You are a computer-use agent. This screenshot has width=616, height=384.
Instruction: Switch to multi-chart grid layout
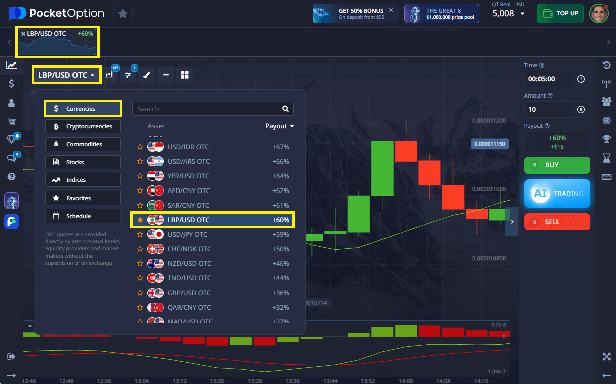pyautogui.click(x=184, y=75)
